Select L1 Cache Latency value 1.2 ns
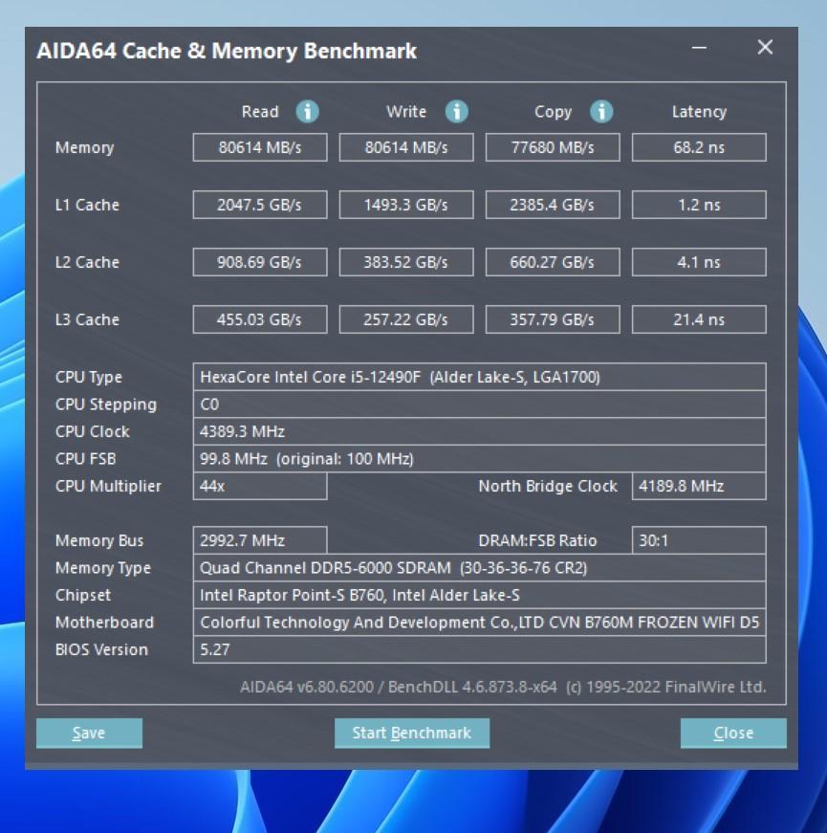This screenshot has height=833, width=827. pyautogui.click(x=699, y=205)
